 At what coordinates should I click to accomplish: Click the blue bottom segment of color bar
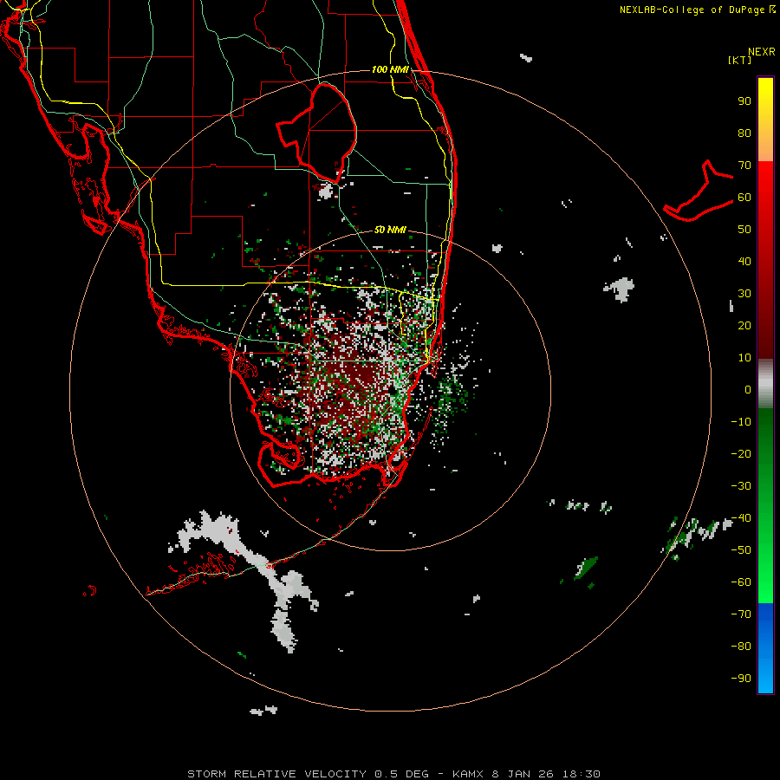pyautogui.click(x=765, y=648)
